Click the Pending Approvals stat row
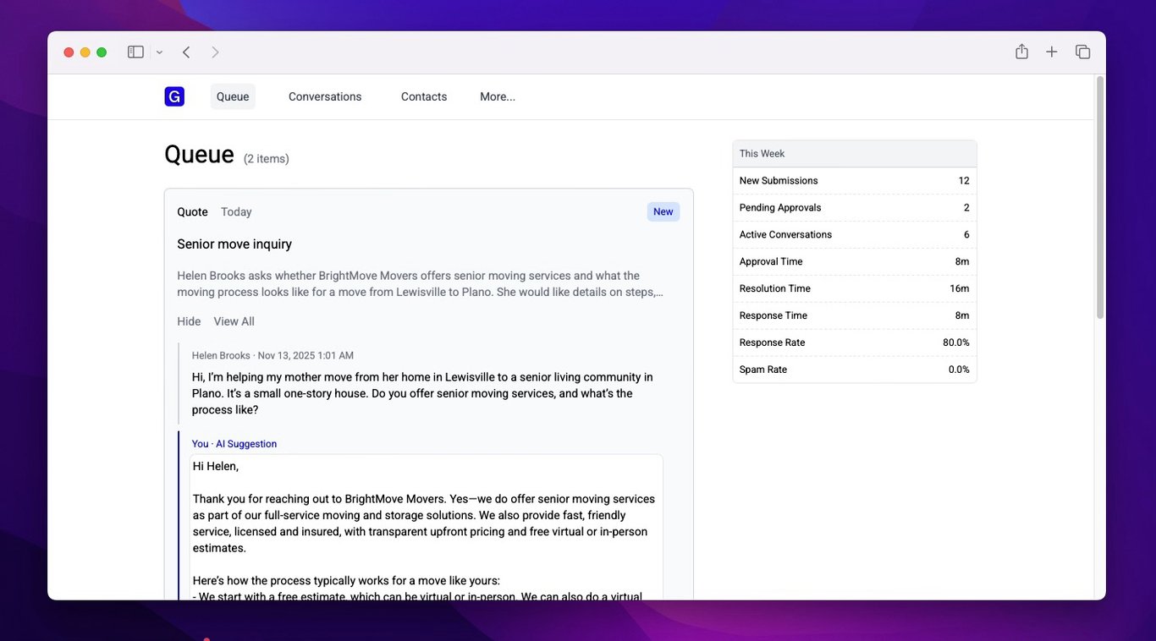Screen dimensions: 1156x641 click(854, 207)
